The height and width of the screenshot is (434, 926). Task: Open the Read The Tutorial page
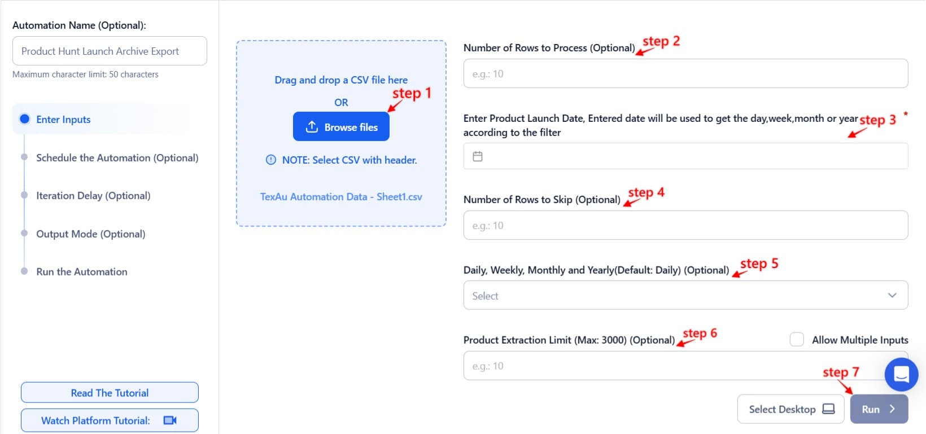[x=109, y=392]
